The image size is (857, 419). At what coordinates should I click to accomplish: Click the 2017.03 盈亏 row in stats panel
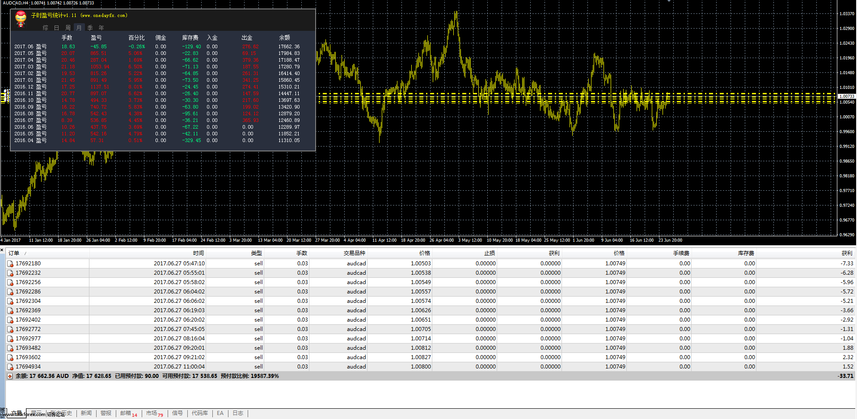tap(157, 67)
